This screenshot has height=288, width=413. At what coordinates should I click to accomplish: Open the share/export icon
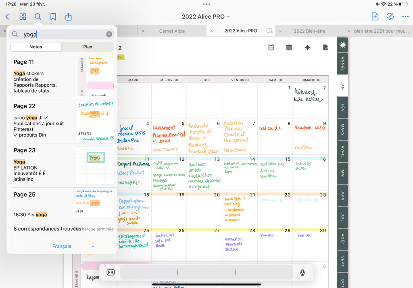(x=69, y=17)
